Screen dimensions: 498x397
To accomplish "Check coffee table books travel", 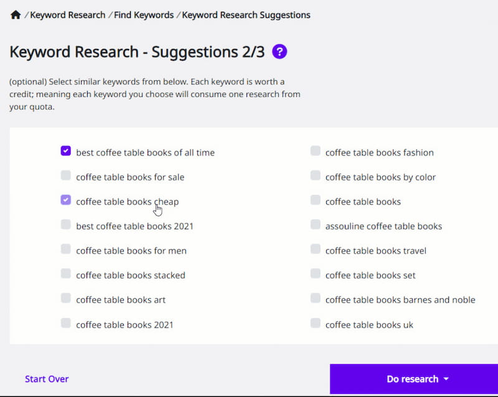I will point(316,249).
